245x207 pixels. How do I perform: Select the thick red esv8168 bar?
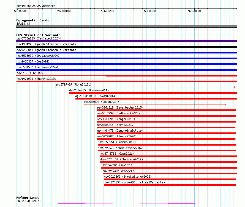pyautogui.click(x=171, y=76)
